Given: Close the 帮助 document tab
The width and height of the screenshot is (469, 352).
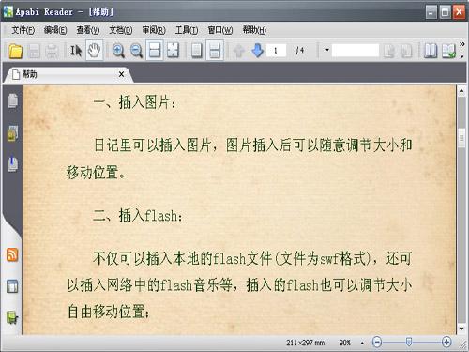Looking at the screenshot, I should click(x=121, y=74).
